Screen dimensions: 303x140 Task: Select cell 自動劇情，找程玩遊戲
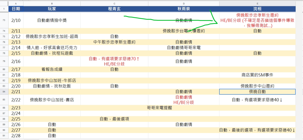[x=52, y=53]
